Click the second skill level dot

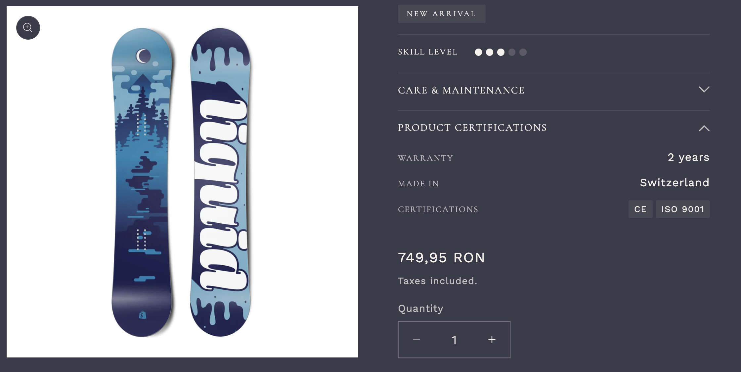(x=490, y=52)
